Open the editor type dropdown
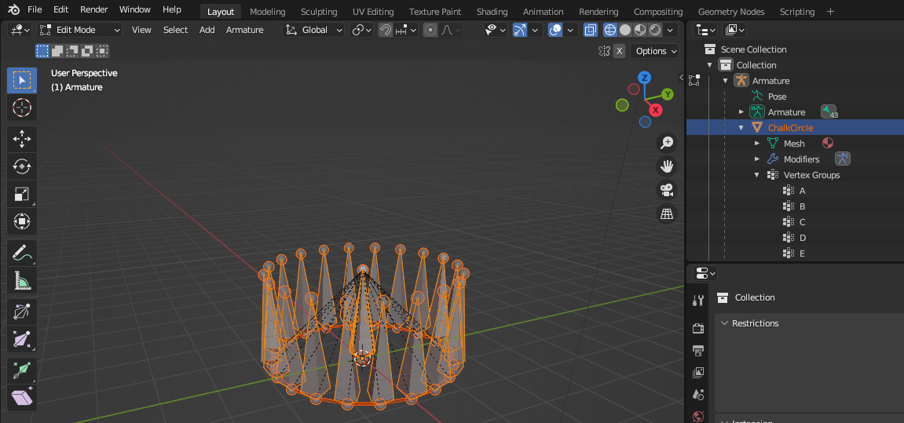This screenshot has width=904, height=423. click(x=20, y=30)
